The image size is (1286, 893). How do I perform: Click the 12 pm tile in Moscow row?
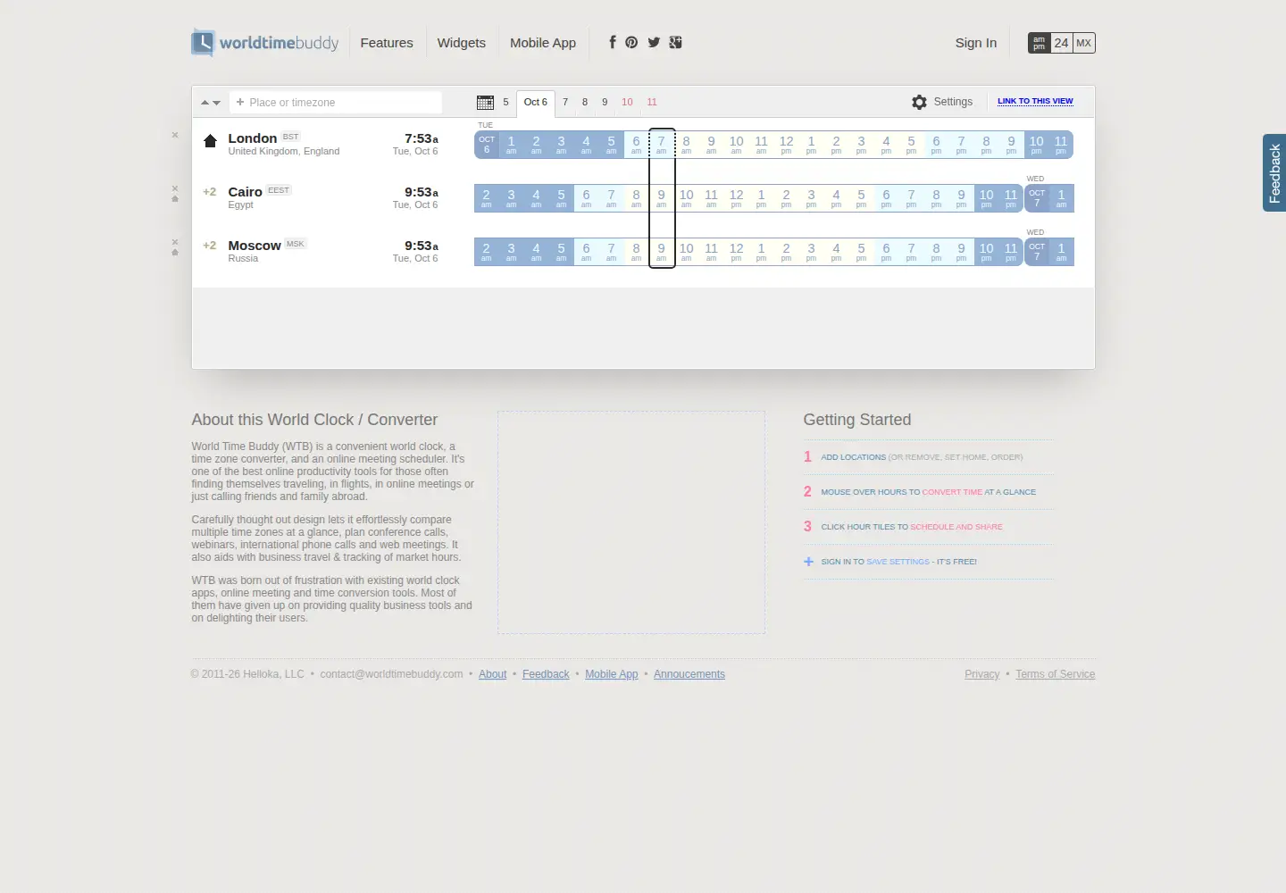(x=736, y=252)
